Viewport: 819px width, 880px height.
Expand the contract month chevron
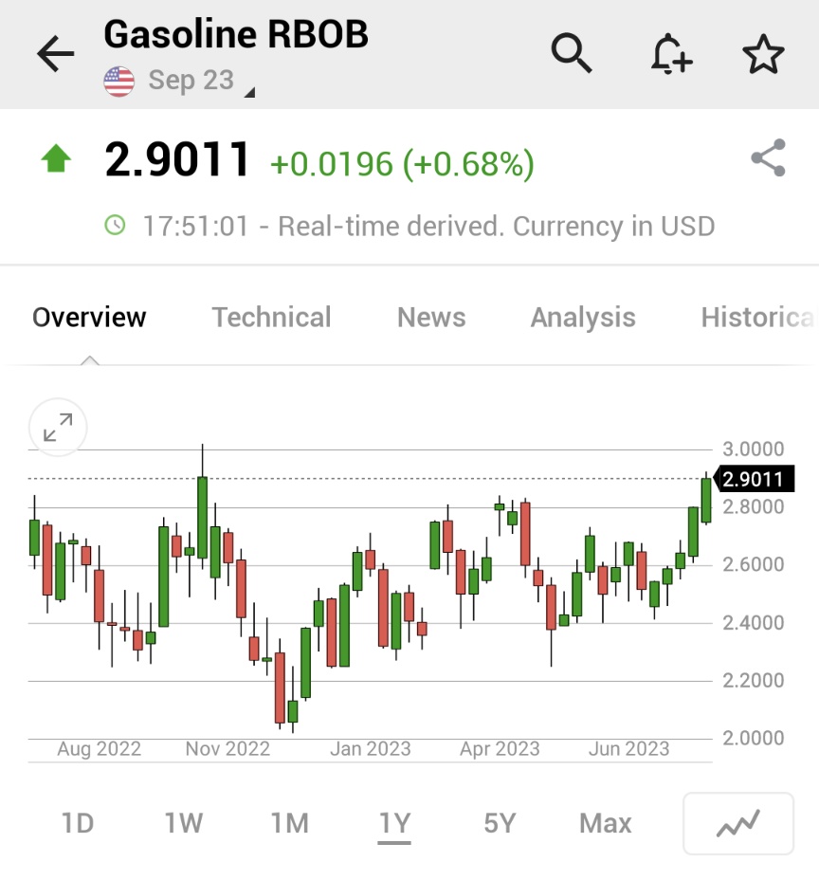click(249, 92)
